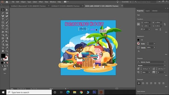Click Change Screen Mode icon
This screenshot has height=95, width=169.
5,69
